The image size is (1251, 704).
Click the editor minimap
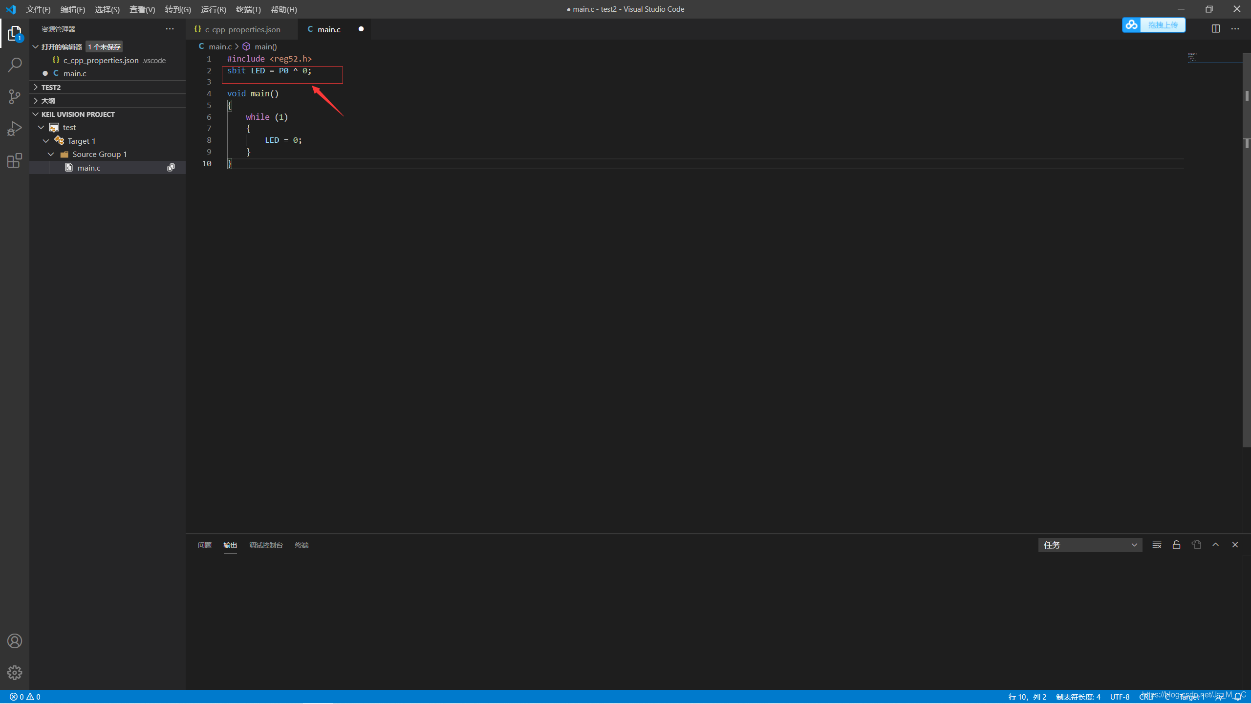1214,59
